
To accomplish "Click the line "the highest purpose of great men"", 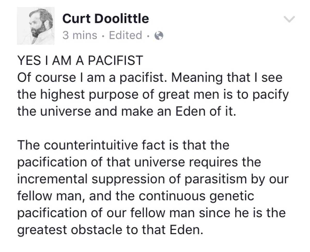I will (153, 95).
